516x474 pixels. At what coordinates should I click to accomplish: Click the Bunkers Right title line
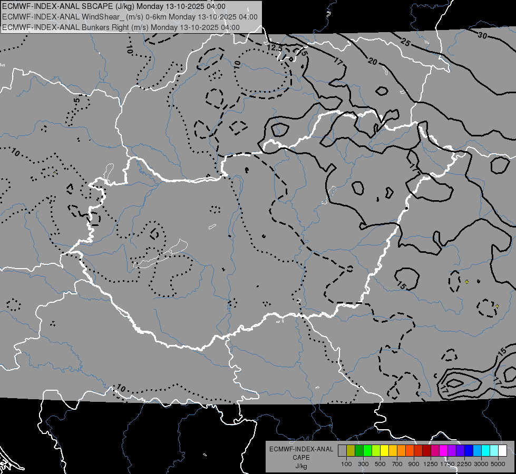[x=121, y=27]
